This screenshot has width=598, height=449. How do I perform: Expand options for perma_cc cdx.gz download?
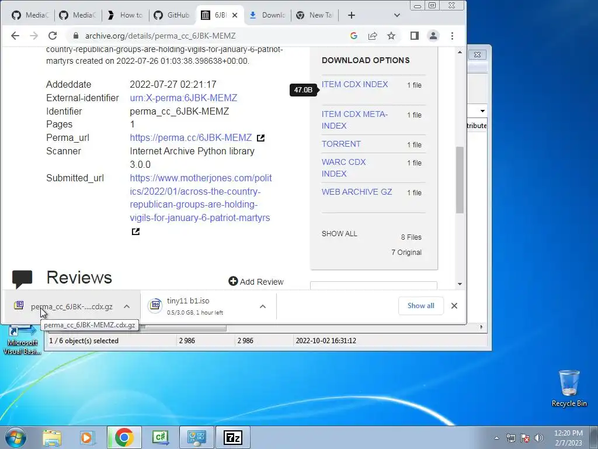127,306
